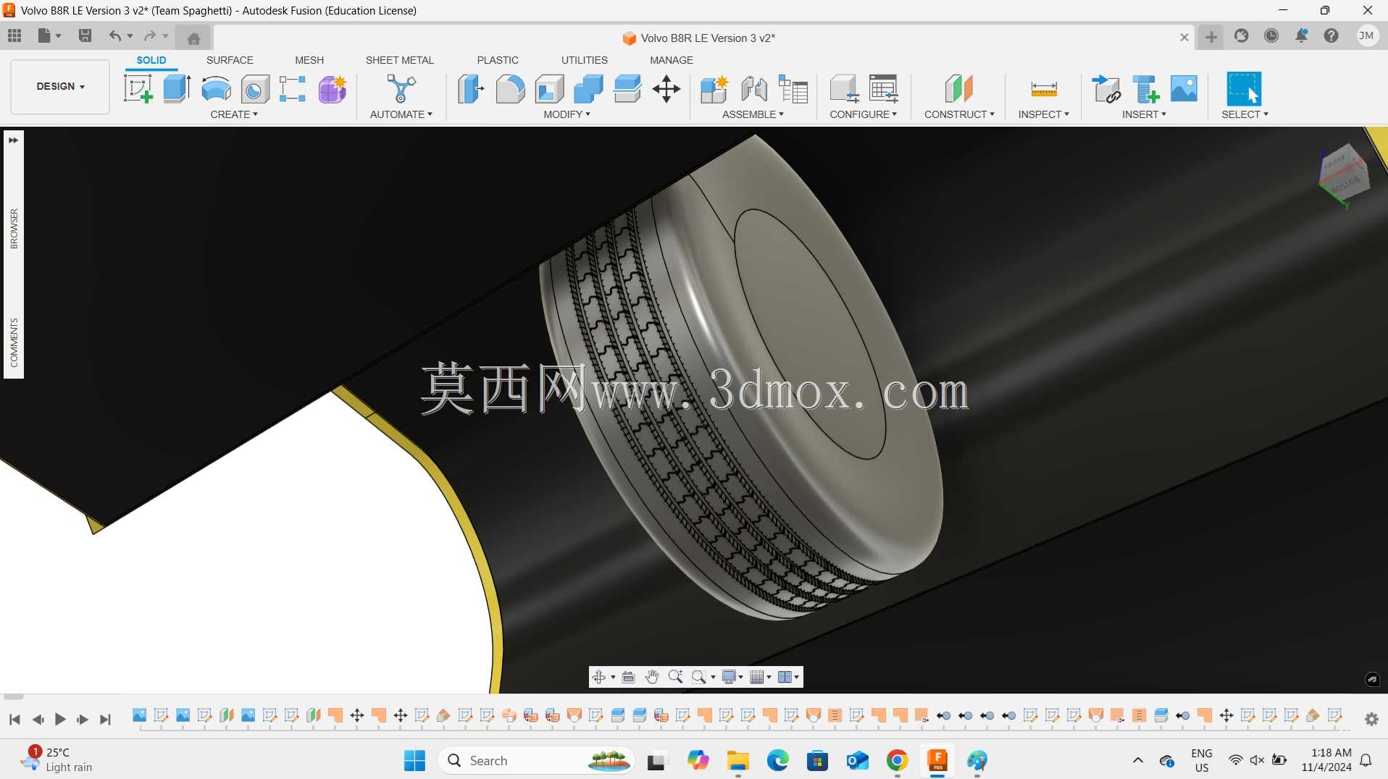Select the Joint tool
The image size is (1388, 779).
tap(754, 89)
